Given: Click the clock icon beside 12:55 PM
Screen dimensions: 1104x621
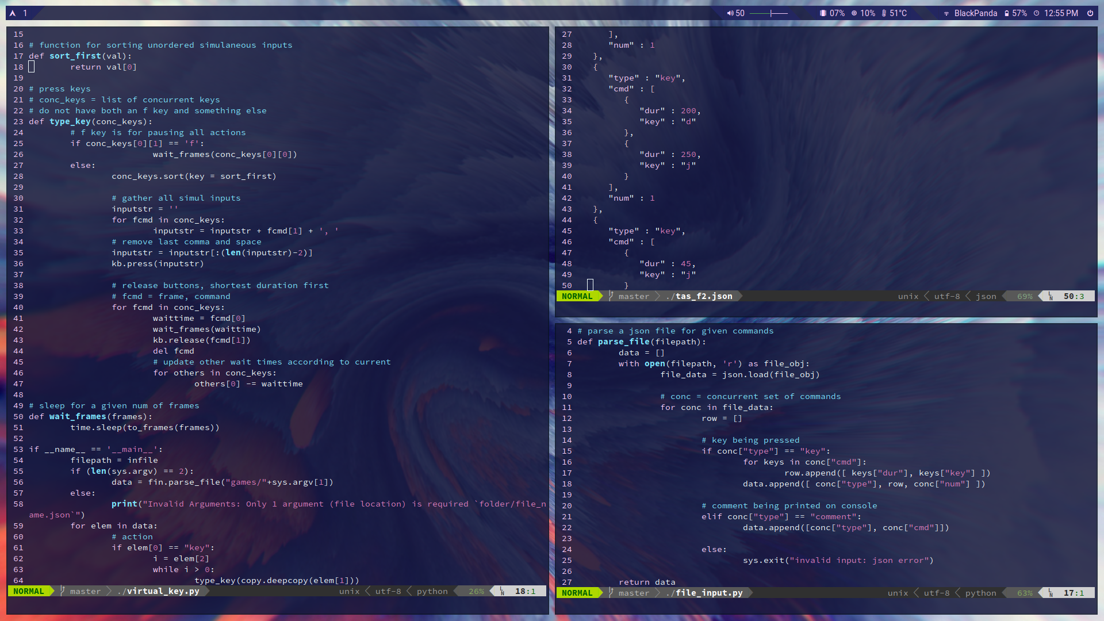Looking at the screenshot, I should pos(1037,13).
